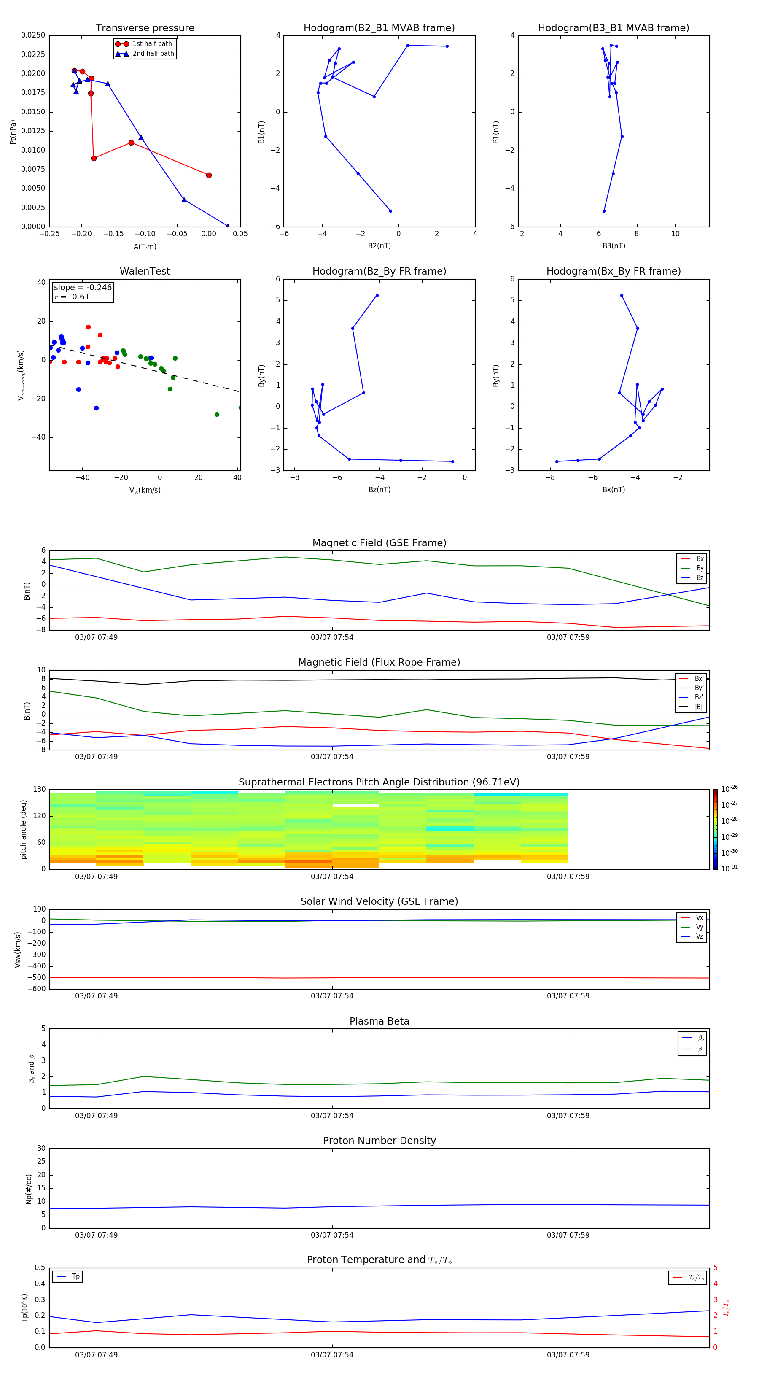Screen dimensions: 759x1392
Task: Click the 'Vsw(km/s)' y-axis label
Action: click(x=17, y=950)
